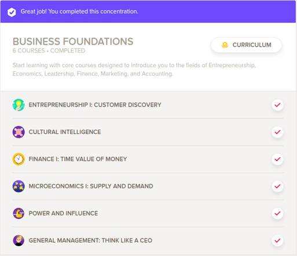Click the yellow icon in Curriculum button
The image size is (297, 256).
tap(225, 45)
